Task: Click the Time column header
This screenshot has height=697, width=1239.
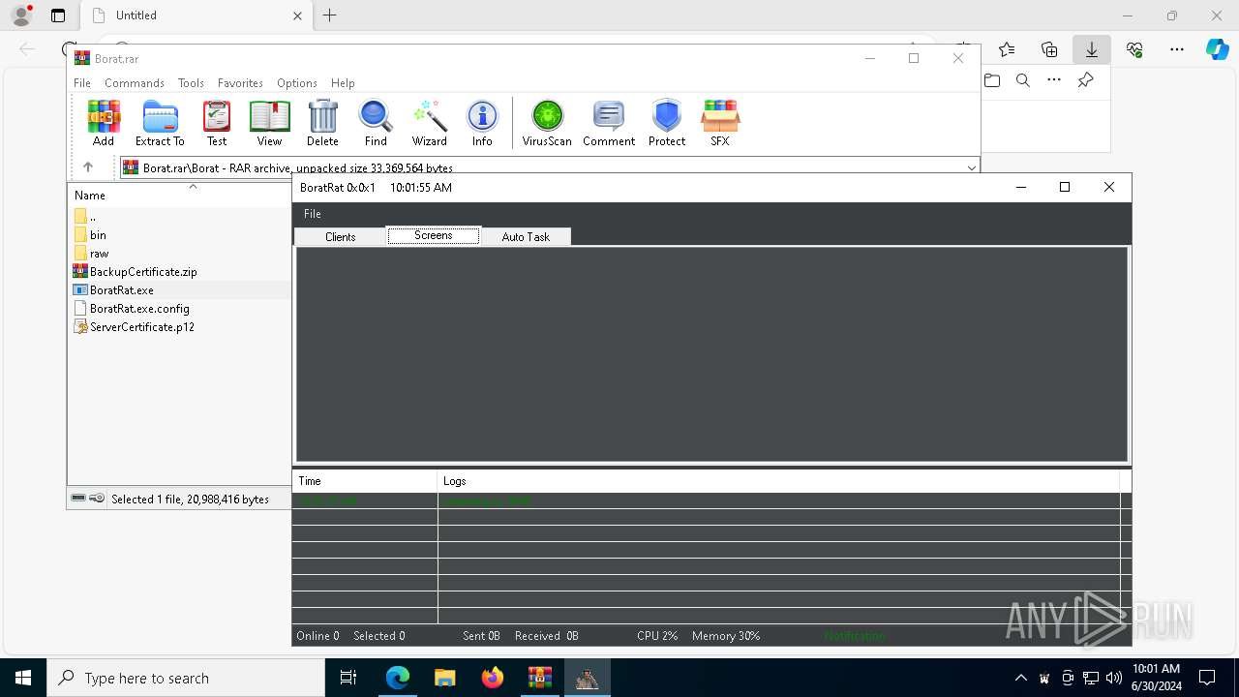Action: (365, 481)
